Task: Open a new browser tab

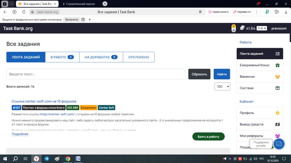Action: pos(105,4)
